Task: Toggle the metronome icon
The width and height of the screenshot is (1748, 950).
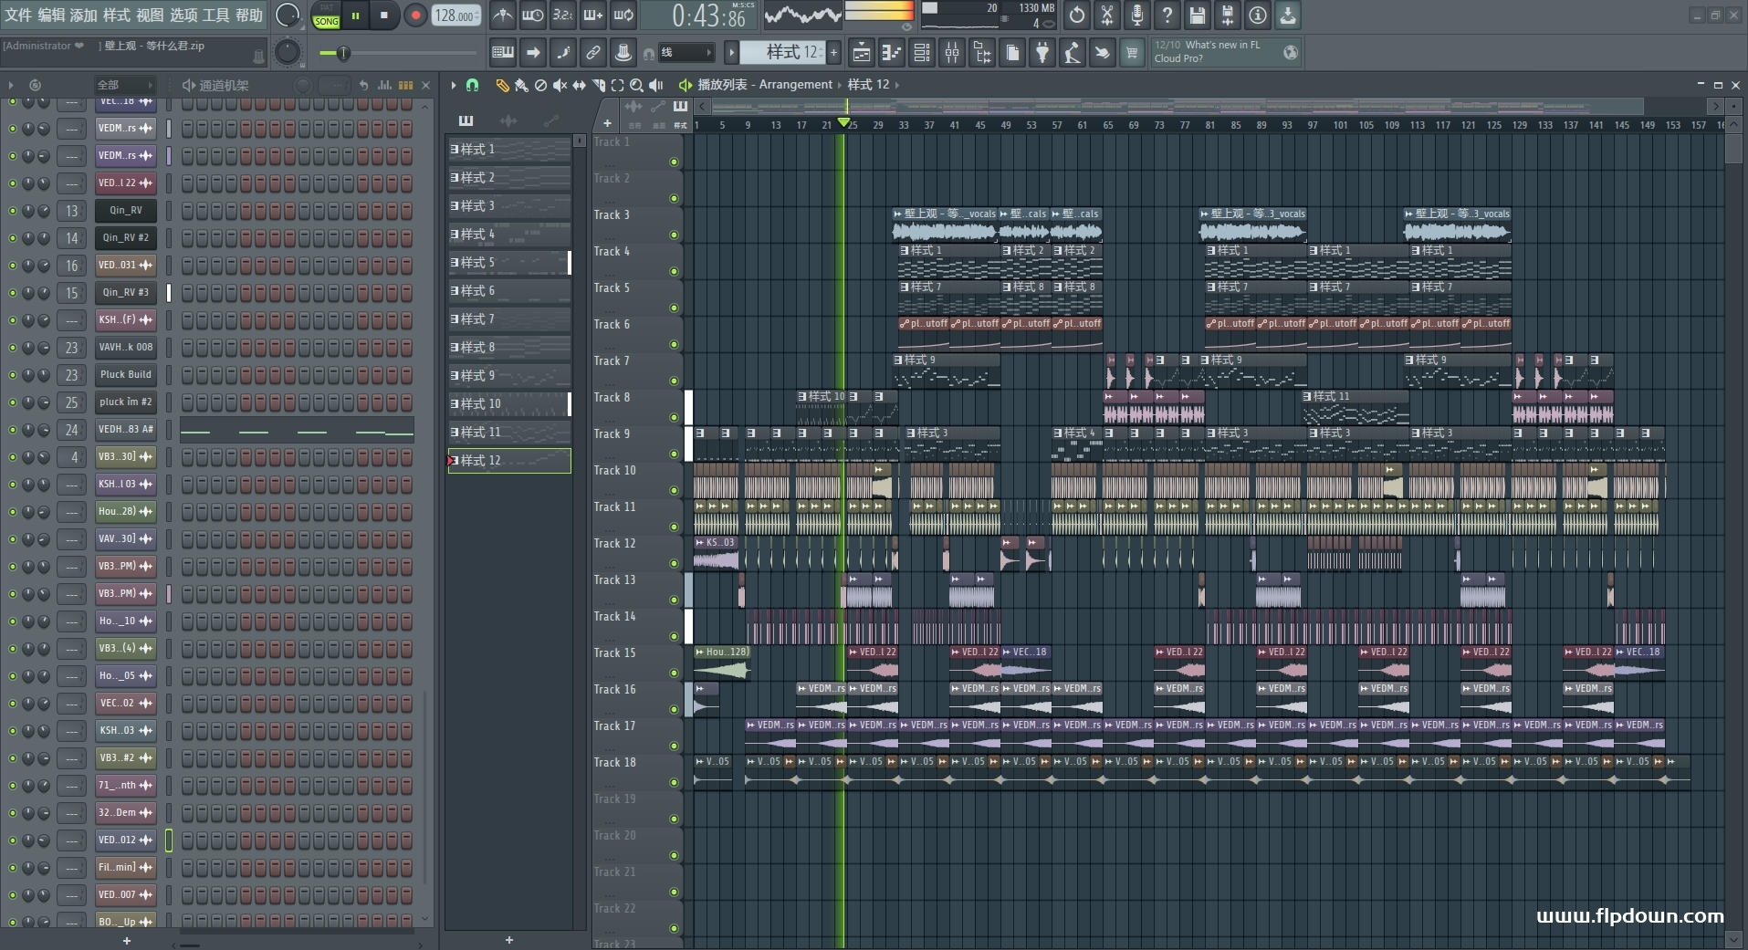Action: tap(503, 16)
